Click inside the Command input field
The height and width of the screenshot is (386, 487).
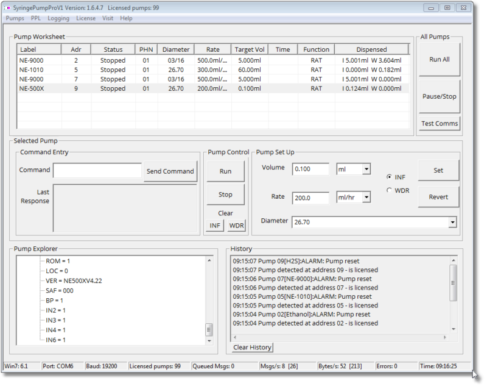(97, 170)
